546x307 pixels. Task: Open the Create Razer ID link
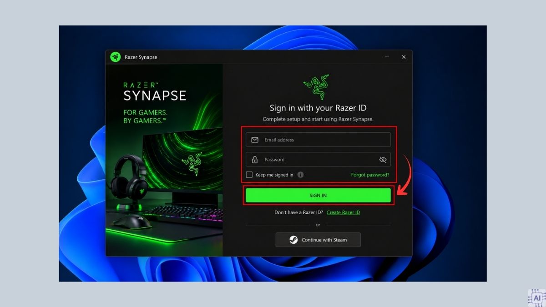343,212
